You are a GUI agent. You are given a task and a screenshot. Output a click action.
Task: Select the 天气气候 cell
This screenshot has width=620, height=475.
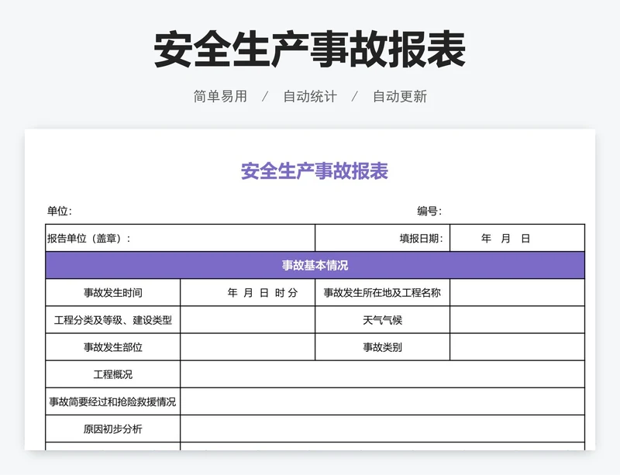click(x=382, y=320)
